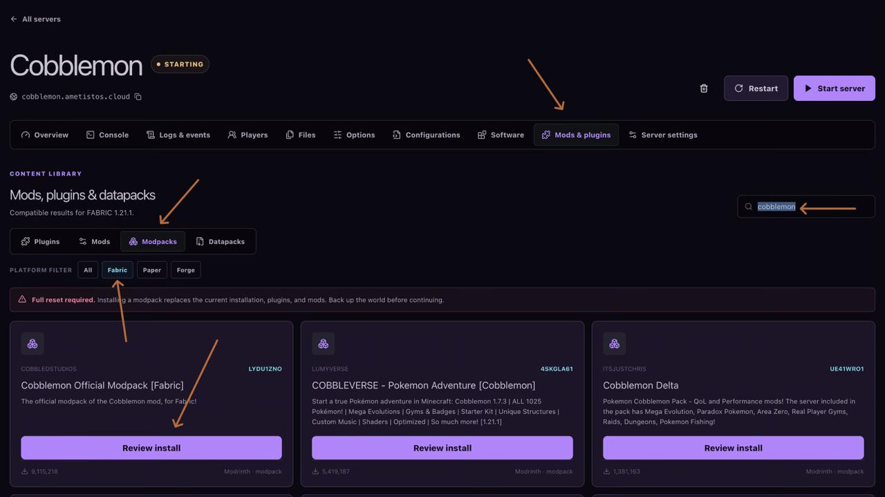
Task: Click the LUMYVERSE author label
Action: [x=330, y=369]
